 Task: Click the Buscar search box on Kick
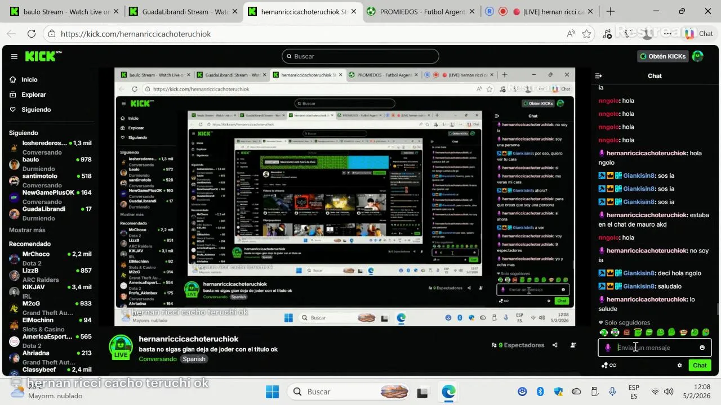pyautogui.click(x=360, y=56)
